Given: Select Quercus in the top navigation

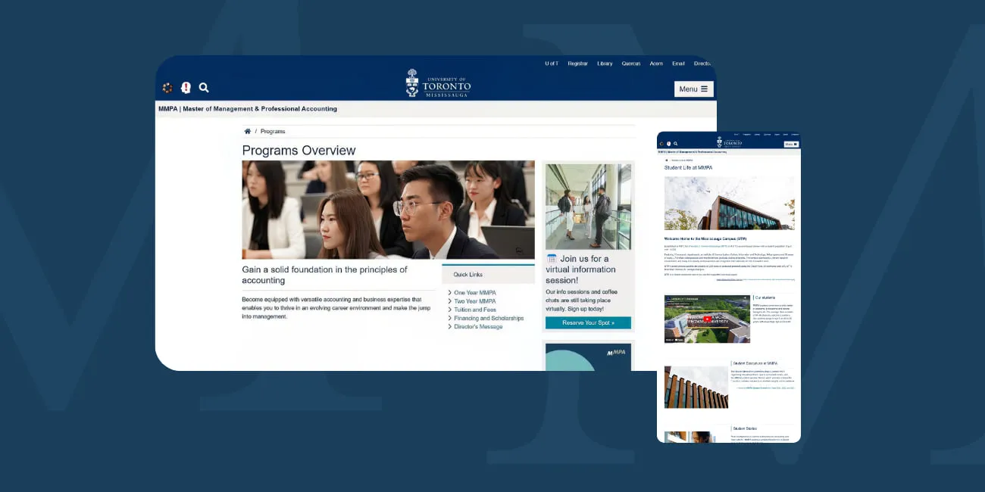Looking at the screenshot, I should pyautogui.click(x=630, y=64).
